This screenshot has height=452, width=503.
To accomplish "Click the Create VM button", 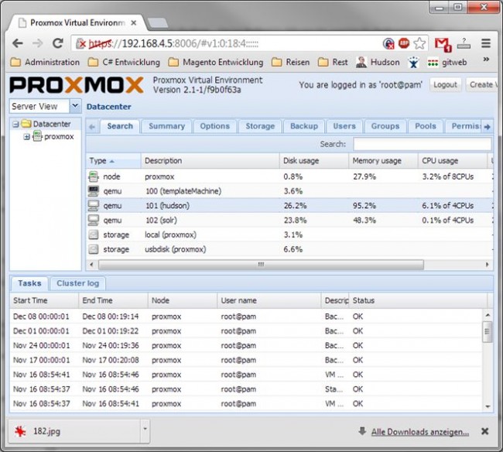I will (482, 84).
